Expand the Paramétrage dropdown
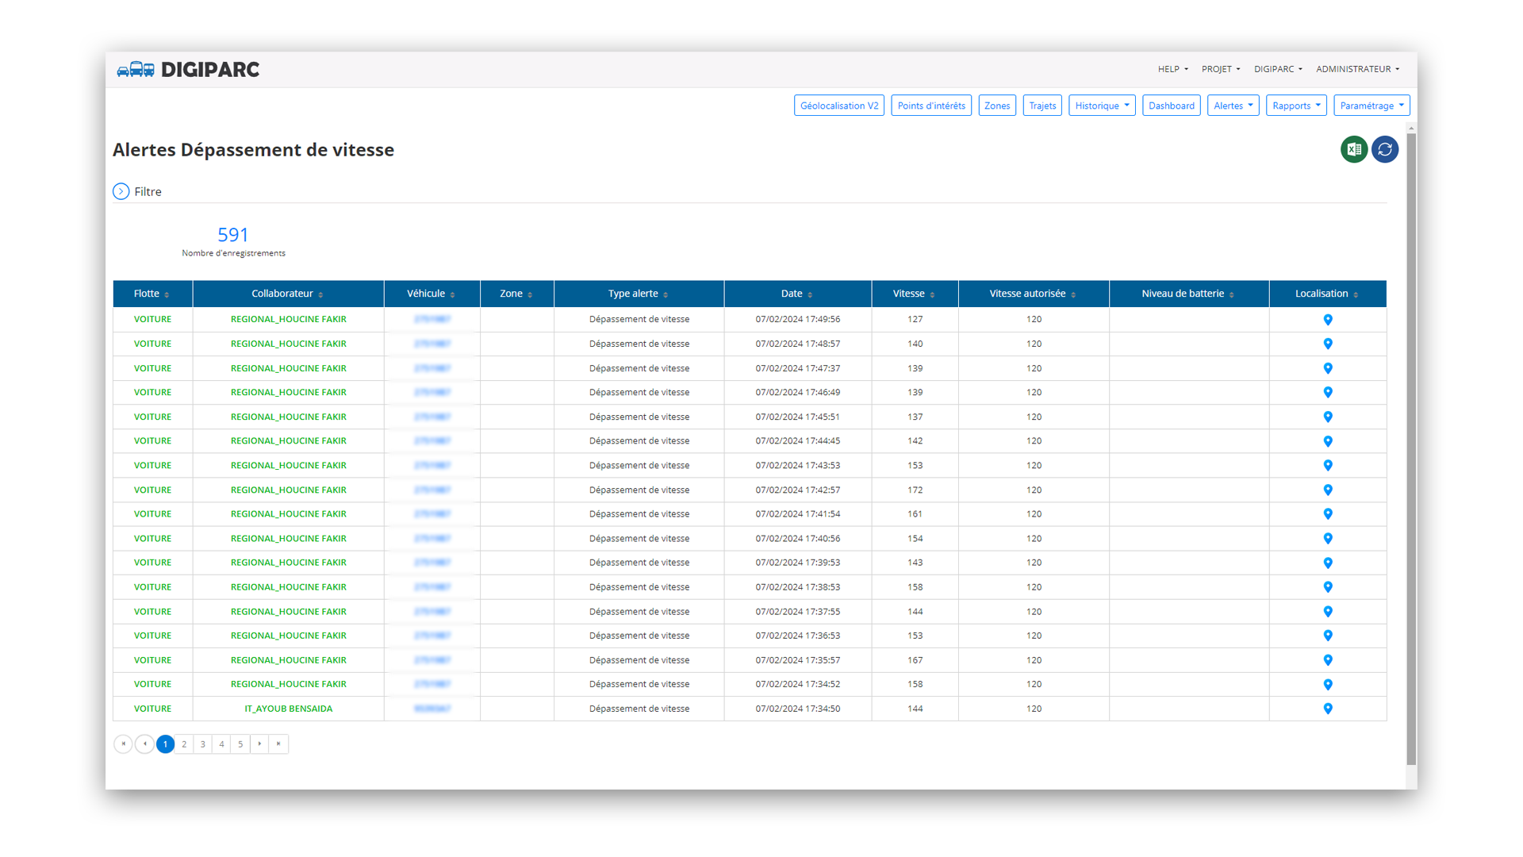The height and width of the screenshot is (857, 1523). [1371, 106]
